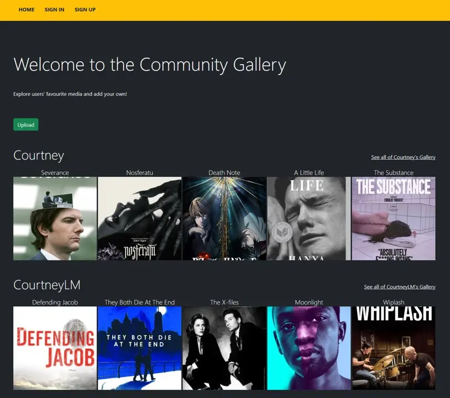Open The X-files thumbnail
Viewport: 450px width, 398px height.
(x=224, y=348)
